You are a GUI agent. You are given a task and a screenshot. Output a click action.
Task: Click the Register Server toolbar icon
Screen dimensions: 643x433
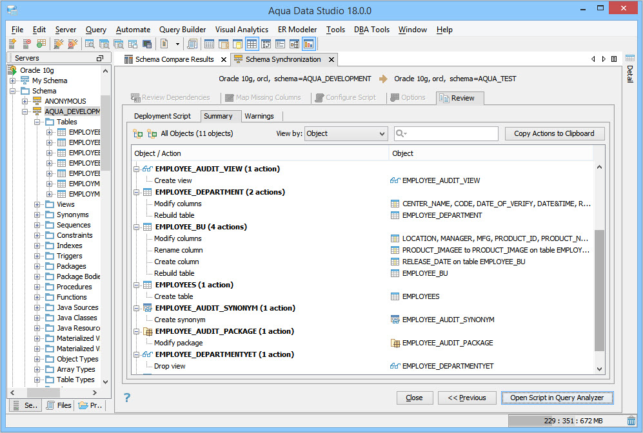click(x=12, y=43)
